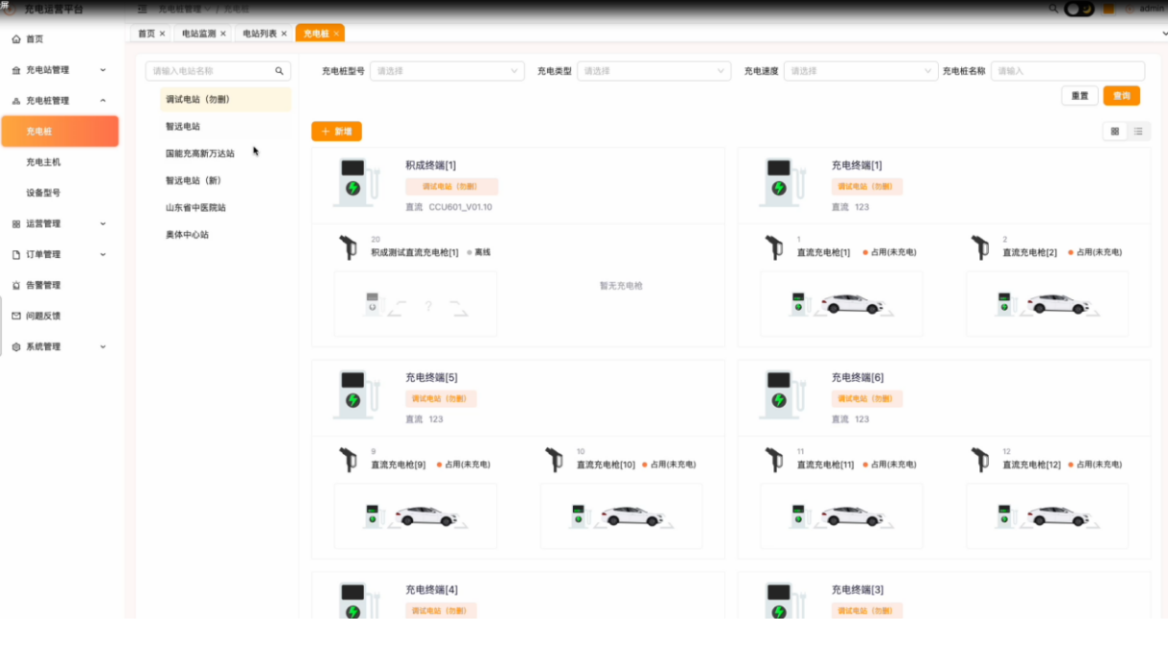Open the 充电速度 dropdown

click(x=860, y=71)
